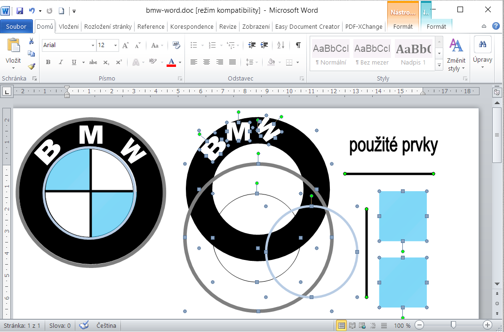Click the Format Painter brush icon

point(31,66)
